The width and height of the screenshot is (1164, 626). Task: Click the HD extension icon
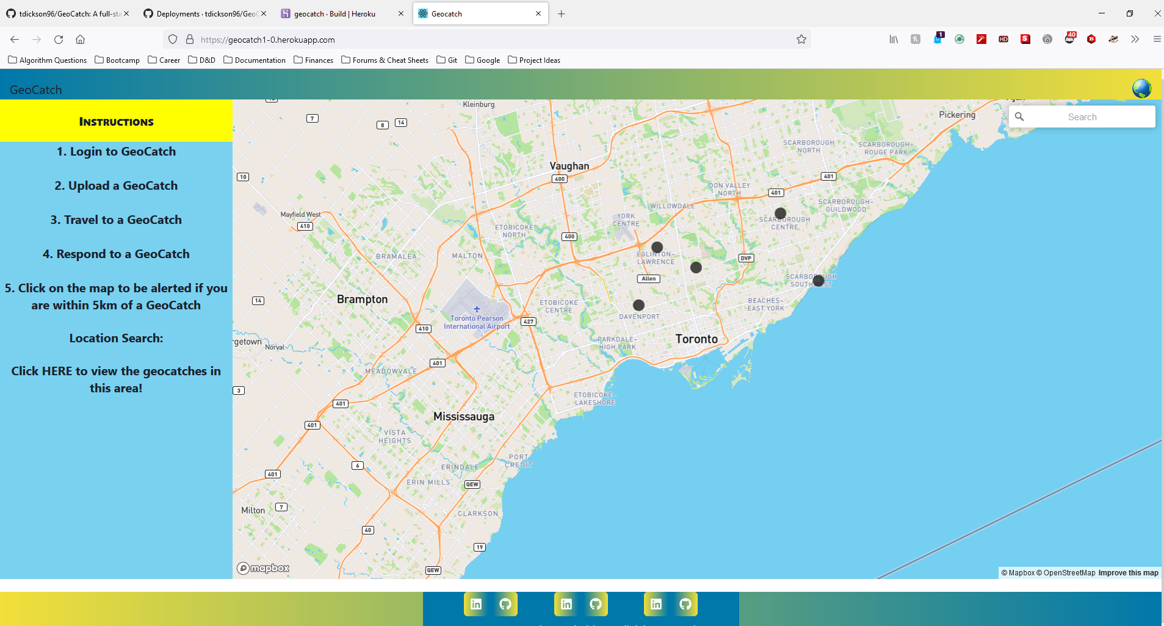tap(1003, 39)
